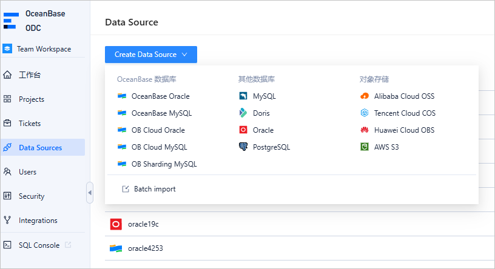495x269 pixels.
Task: Choose the AWS S3 bucket icon
Action: (x=365, y=147)
